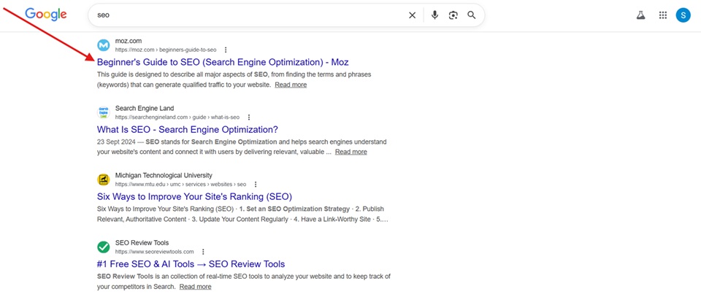This screenshot has height=297, width=701.
Task: Open the Google apps grid
Action: [x=663, y=15]
